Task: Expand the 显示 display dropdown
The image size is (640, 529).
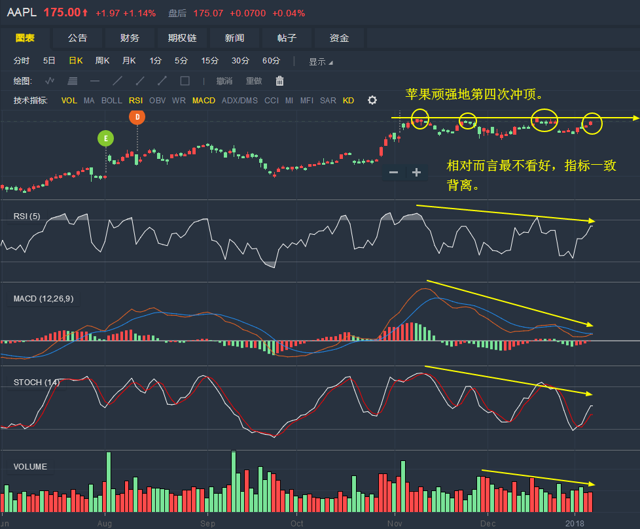Action: point(321,61)
